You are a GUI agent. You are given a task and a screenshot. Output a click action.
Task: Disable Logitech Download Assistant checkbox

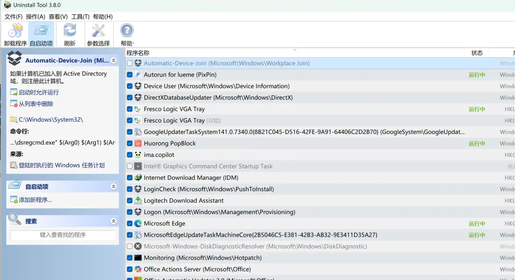(130, 200)
